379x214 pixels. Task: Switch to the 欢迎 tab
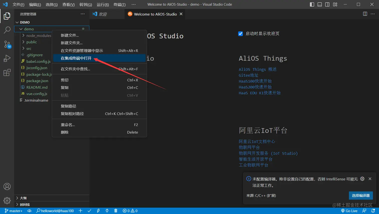click(107, 14)
